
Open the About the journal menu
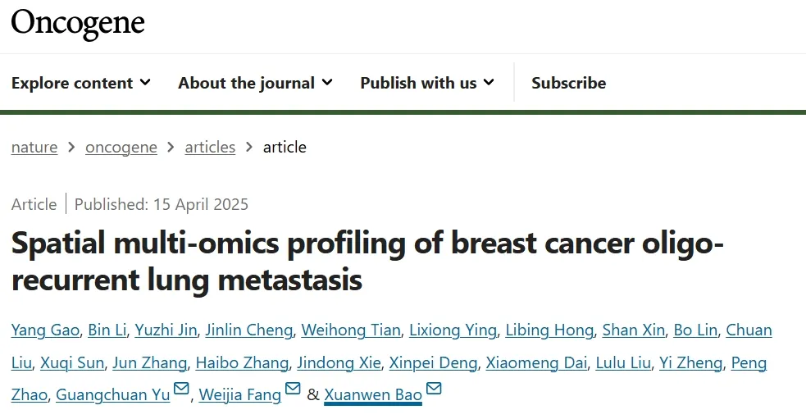point(255,83)
